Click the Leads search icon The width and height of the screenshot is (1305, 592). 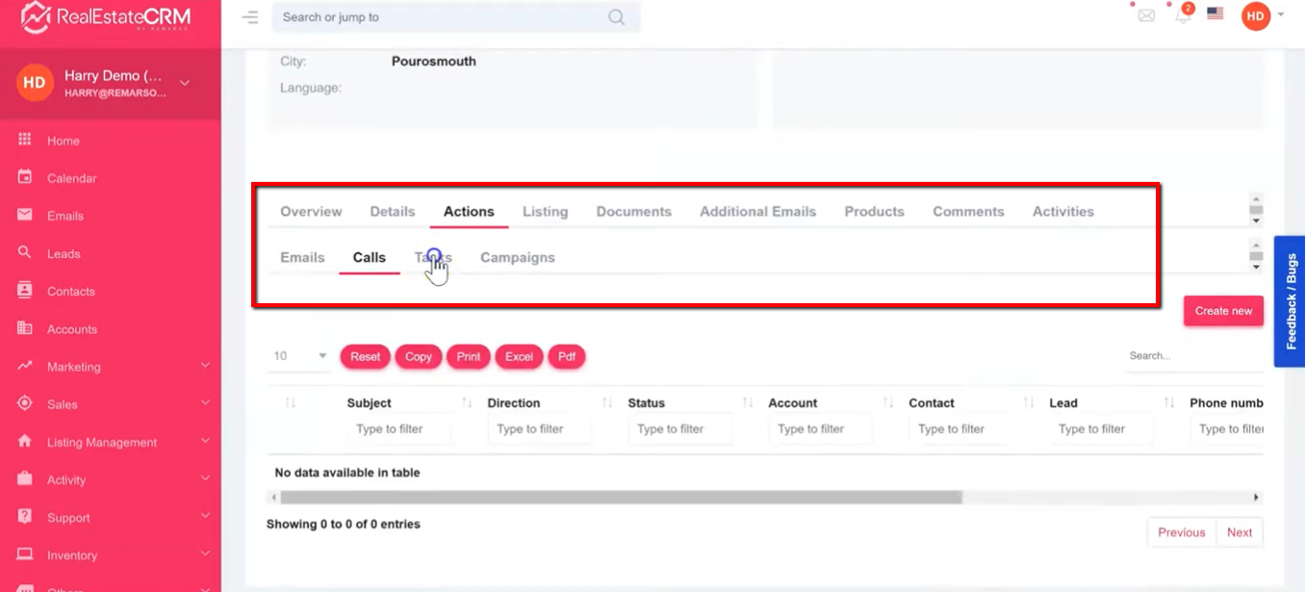[25, 253]
